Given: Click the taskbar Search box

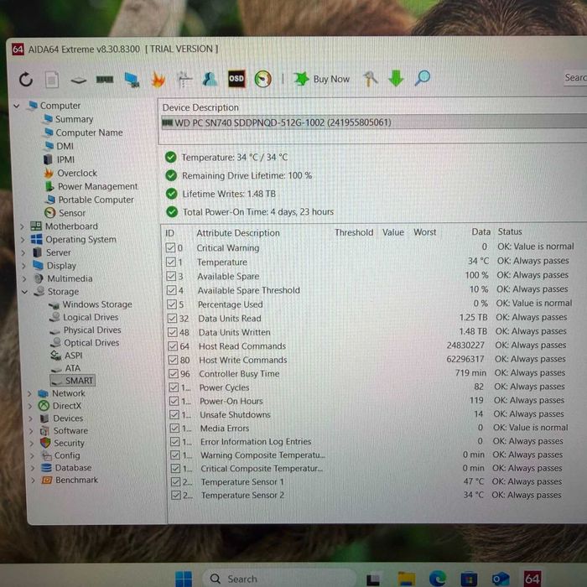Looking at the screenshot, I should pos(279,579).
